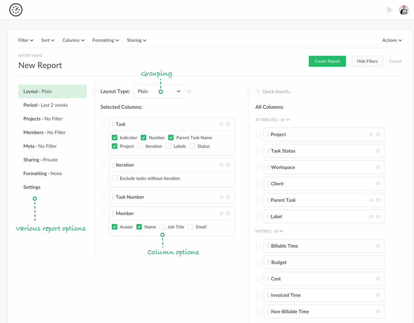Open user avatar in top-right corner
Image resolution: width=414 pixels, height=323 pixels.
[404, 10]
